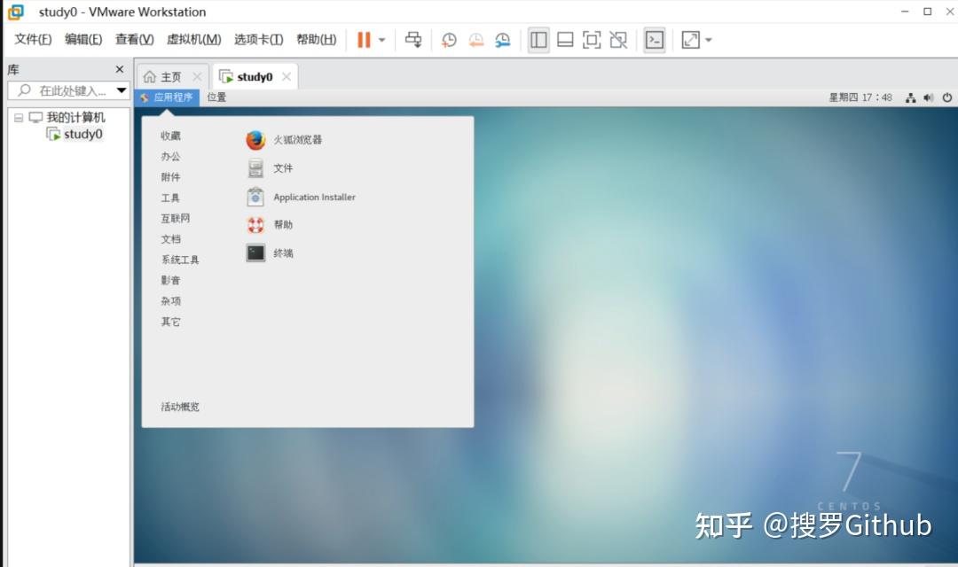Screen dimensions: 958x567
Task: Open the 文件(F) menu
Action: tap(33, 40)
